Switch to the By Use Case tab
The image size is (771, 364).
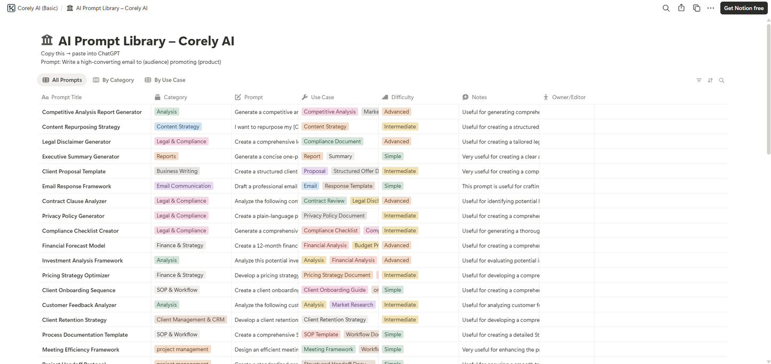(165, 80)
